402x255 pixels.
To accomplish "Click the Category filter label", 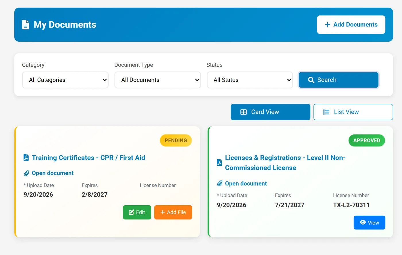I will [33, 65].
